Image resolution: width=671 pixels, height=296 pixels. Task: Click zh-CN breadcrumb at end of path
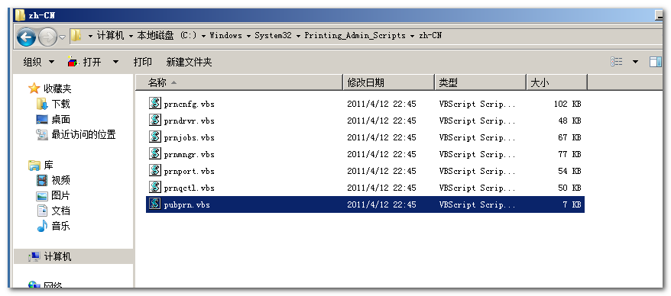(x=430, y=35)
